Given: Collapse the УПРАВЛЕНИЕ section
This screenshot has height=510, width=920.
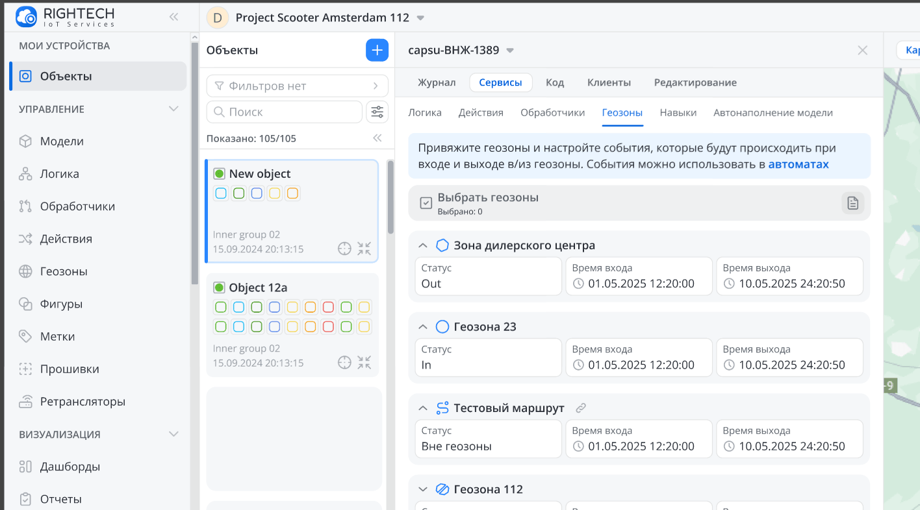Looking at the screenshot, I should pos(173,109).
